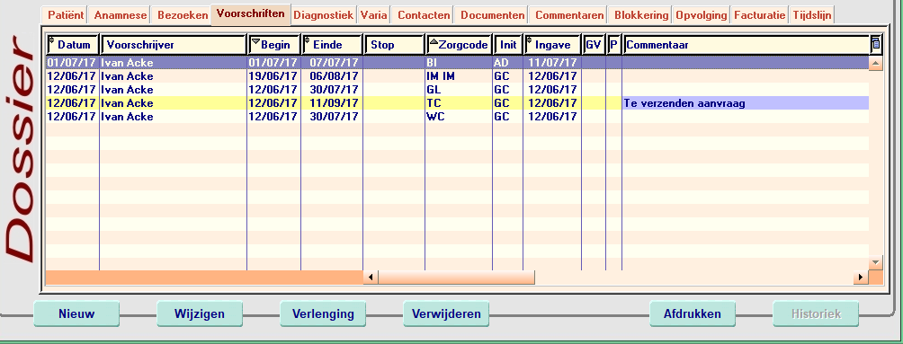This screenshot has width=903, height=344.
Task: Click the Verwijderen button
Action: [x=446, y=314]
